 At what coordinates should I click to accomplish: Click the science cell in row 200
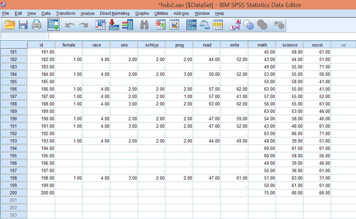(x=289, y=193)
